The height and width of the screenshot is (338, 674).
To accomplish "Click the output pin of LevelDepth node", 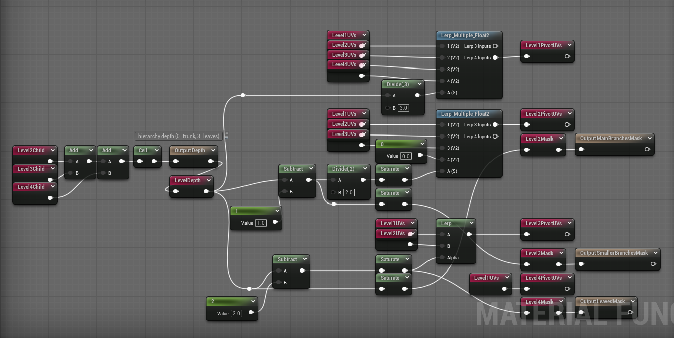I will [x=207, y=191].
